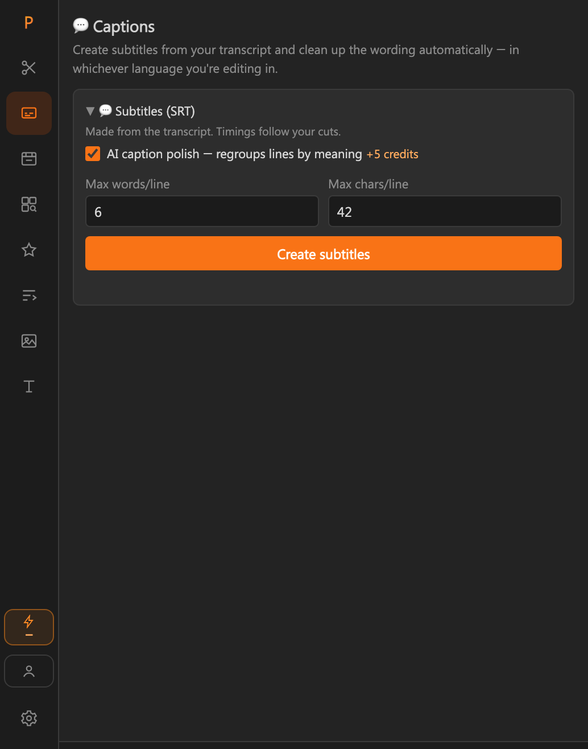Focus the Max chars/line field
This screenshot has height=749, width=588.
tap(445, 211)
